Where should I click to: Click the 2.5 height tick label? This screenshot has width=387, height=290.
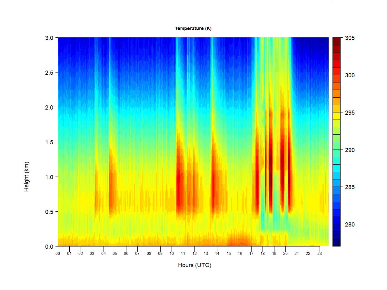[x=49, y=72]
